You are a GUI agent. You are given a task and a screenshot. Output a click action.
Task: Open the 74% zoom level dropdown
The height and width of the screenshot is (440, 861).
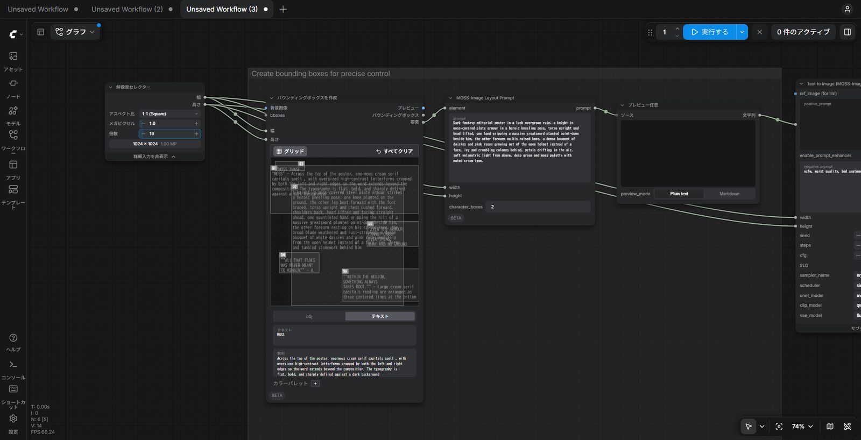click(x=802, y=426)
